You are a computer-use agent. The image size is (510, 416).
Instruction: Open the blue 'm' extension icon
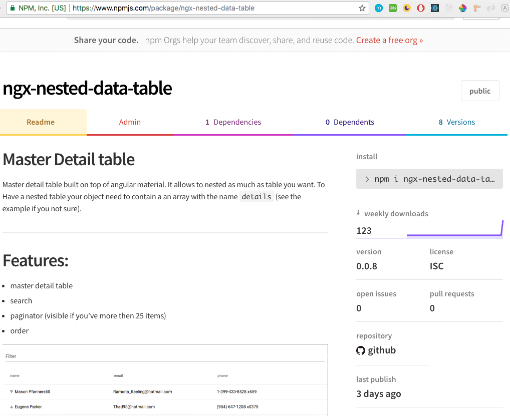tap(379, 8)
